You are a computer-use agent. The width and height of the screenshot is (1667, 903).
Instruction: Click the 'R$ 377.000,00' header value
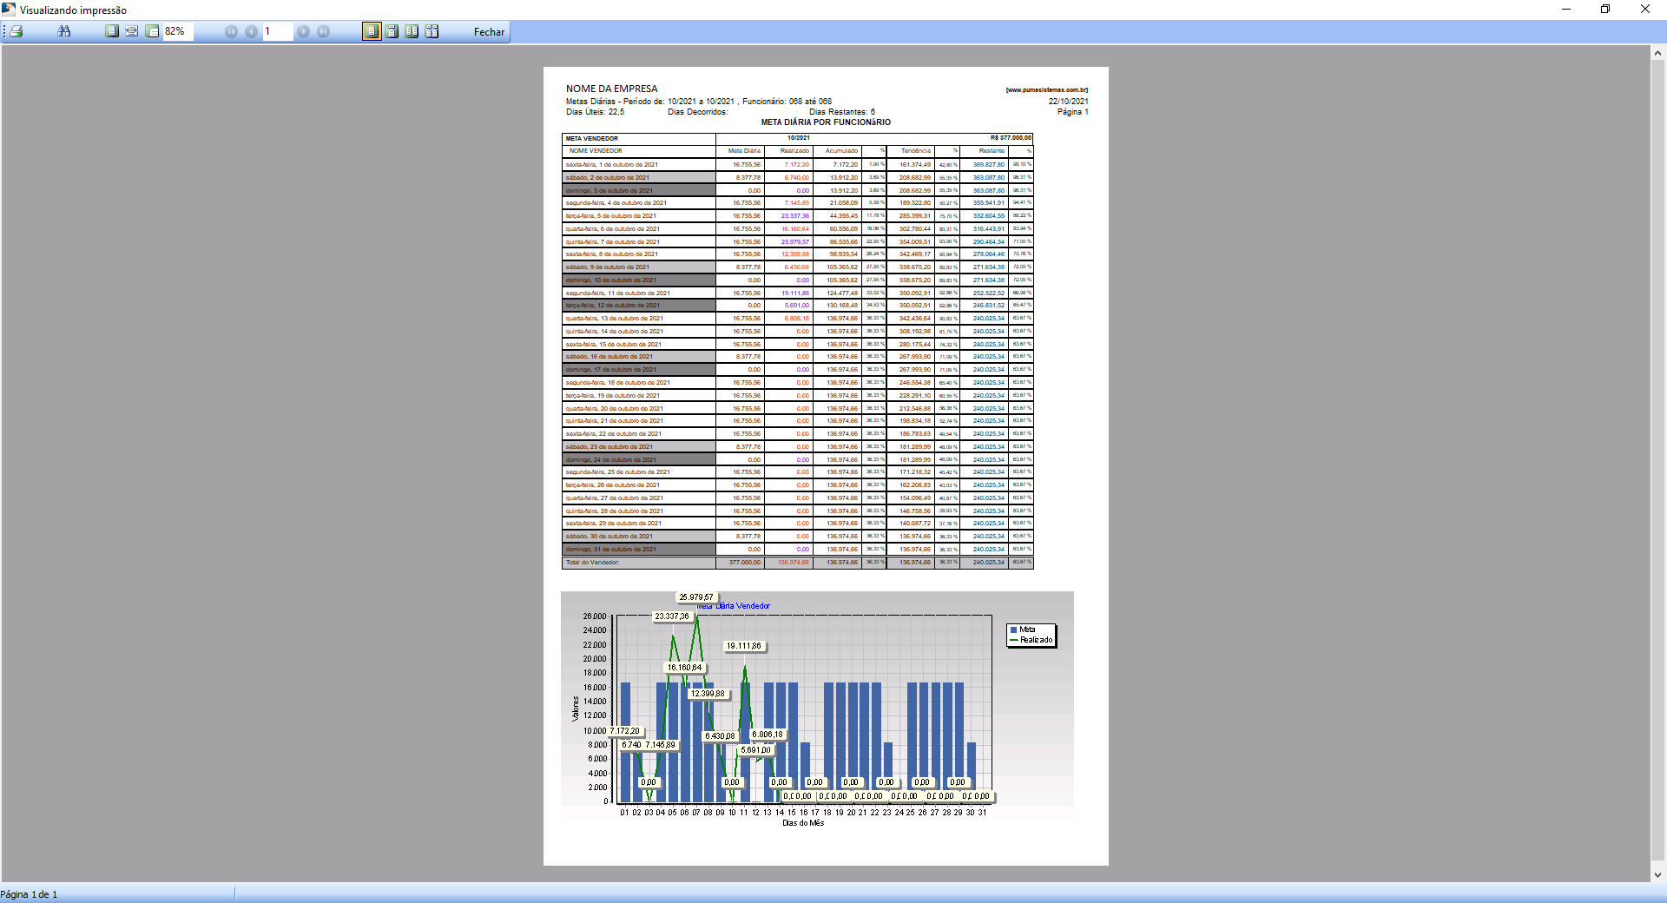(x=1011, y=138)
